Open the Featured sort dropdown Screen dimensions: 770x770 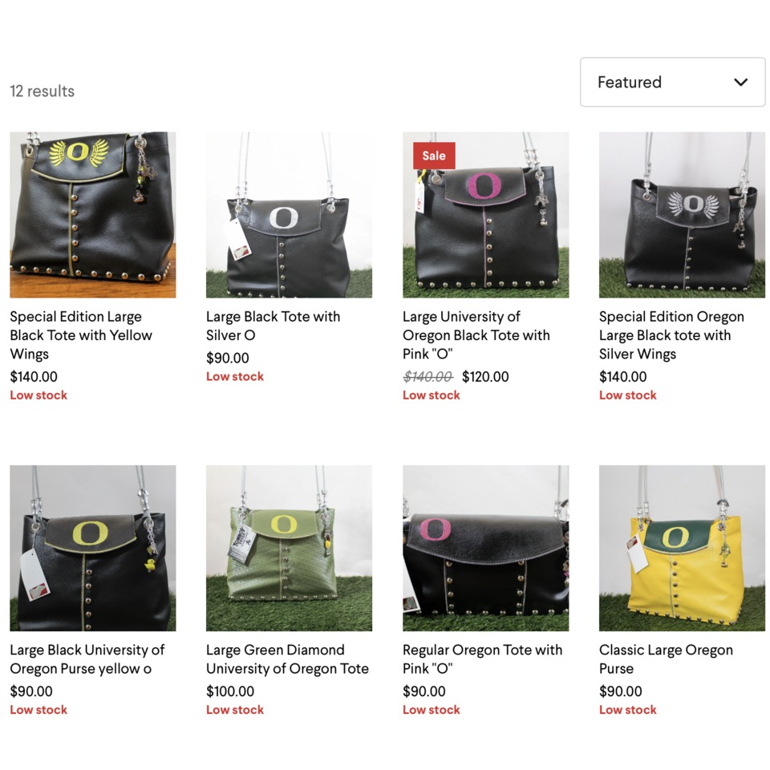672,82
